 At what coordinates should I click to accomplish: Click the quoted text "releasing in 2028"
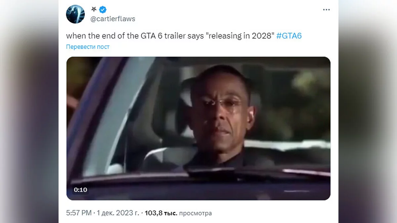[240, 36]
